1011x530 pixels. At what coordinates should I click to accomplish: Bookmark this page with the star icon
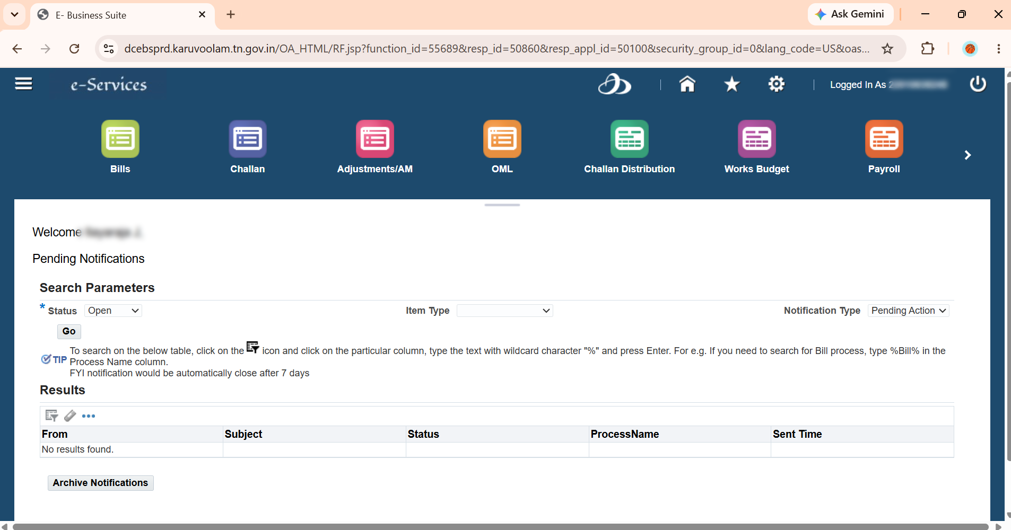pyautogui.click(x=887, y=49)
